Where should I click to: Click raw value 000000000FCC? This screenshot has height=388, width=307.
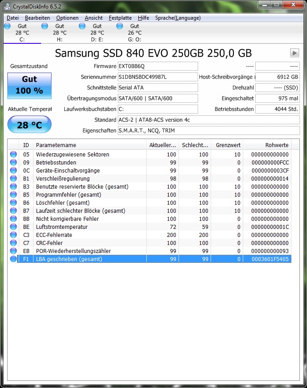(270, 162)
